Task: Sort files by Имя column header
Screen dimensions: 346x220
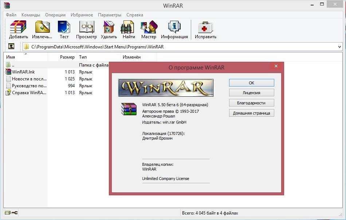Action: click(x=25, y=57)
